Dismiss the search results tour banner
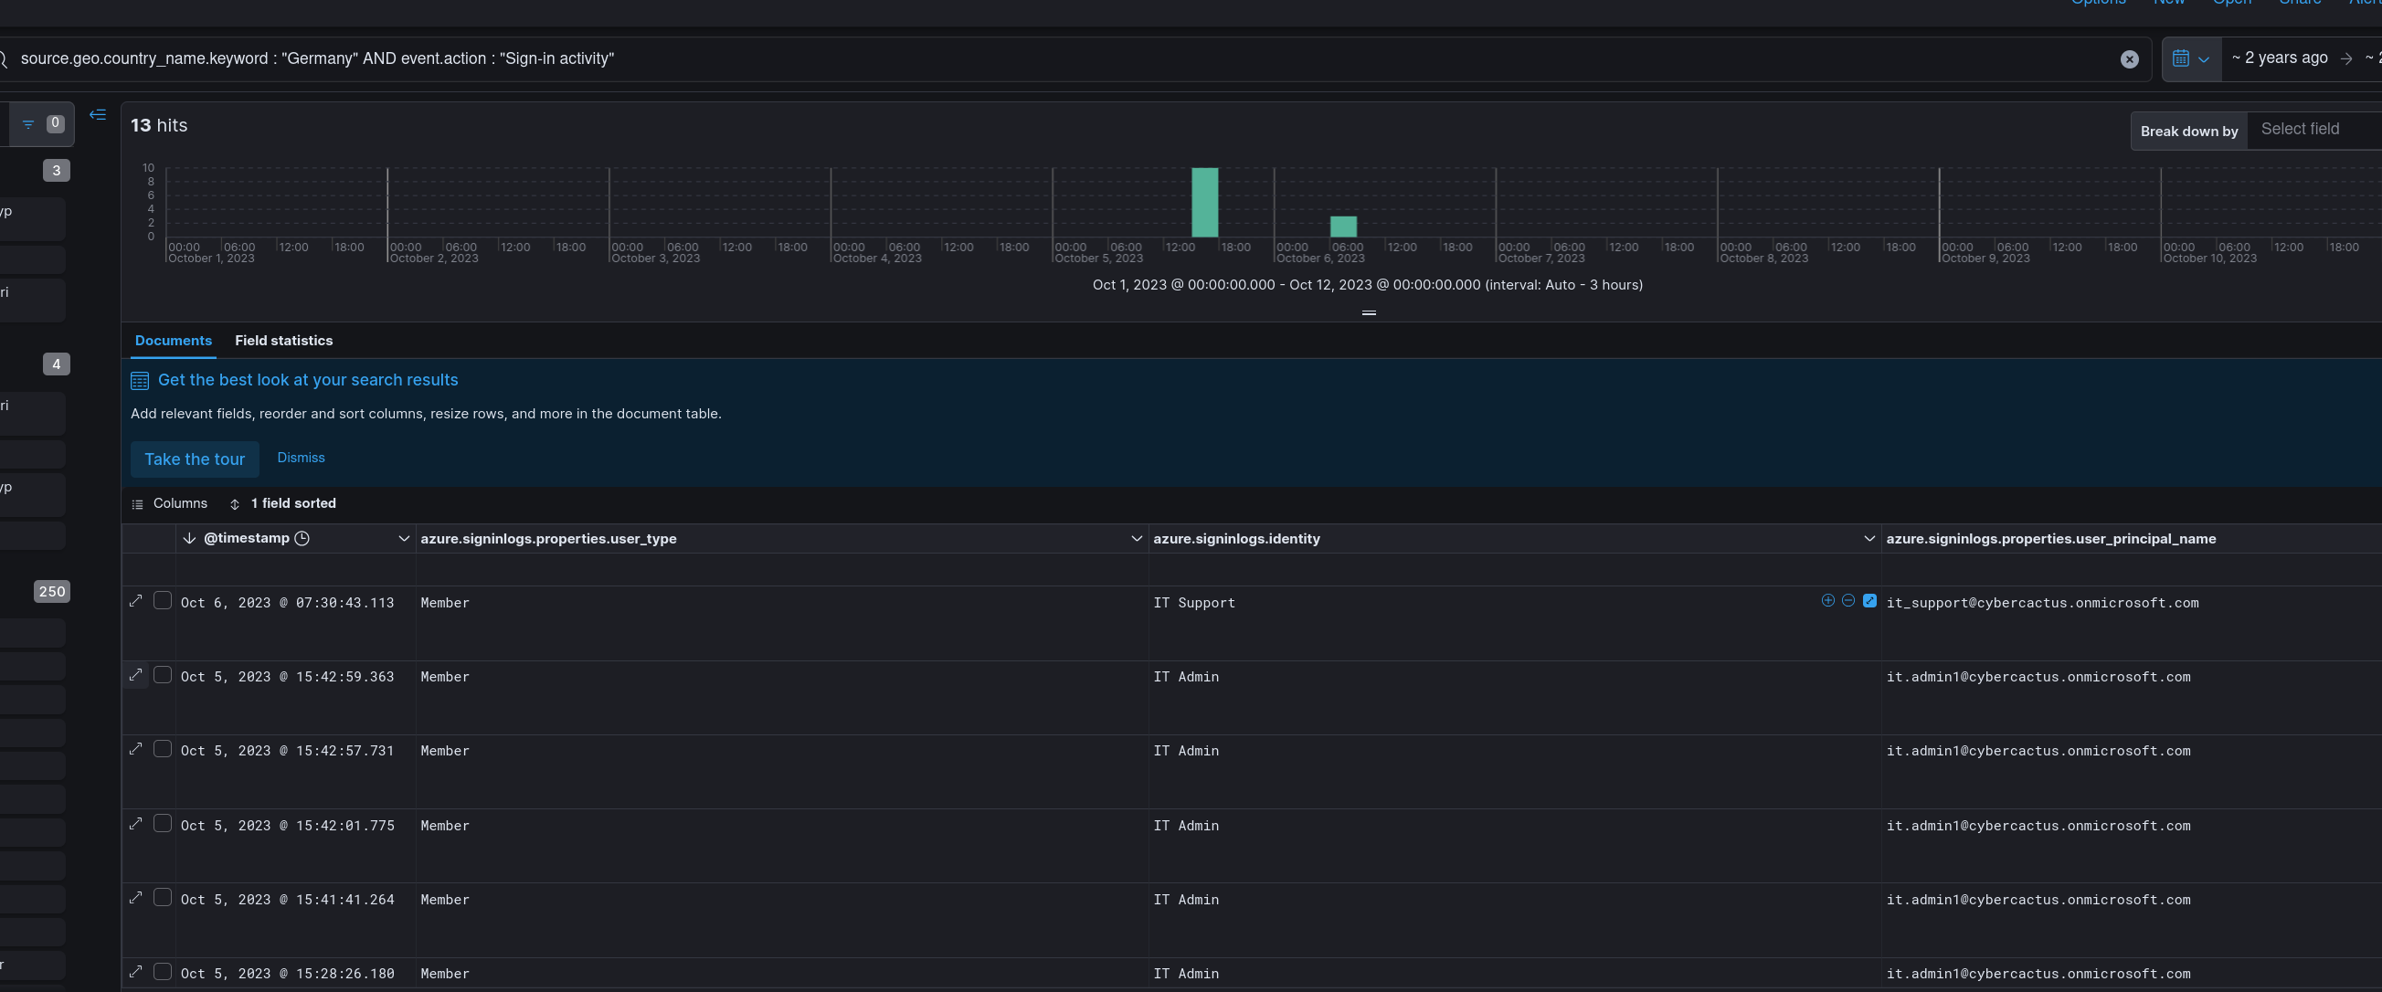Screen dimensions: 2382x992 (x=301, y=458)
